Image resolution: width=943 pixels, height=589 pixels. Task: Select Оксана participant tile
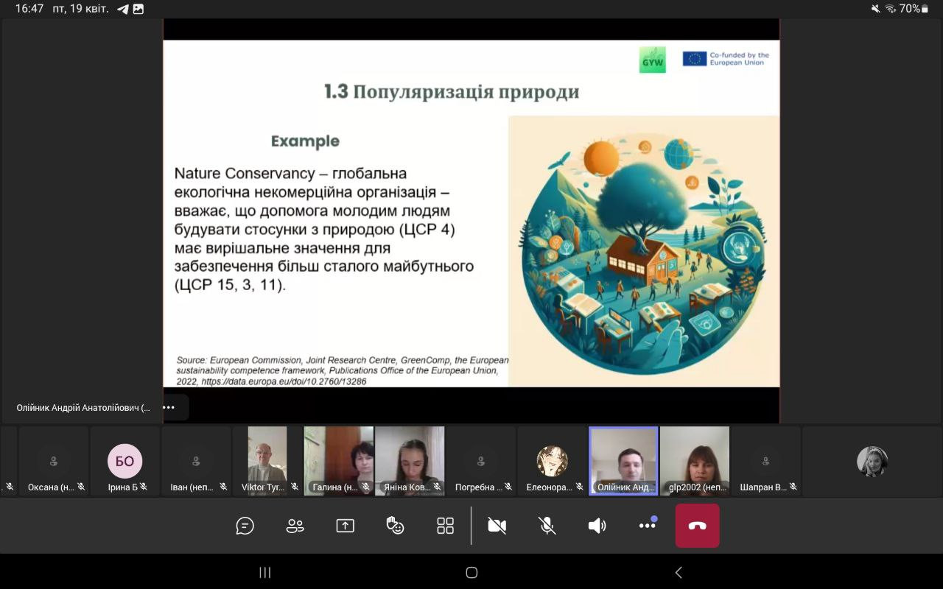[54, 461]
